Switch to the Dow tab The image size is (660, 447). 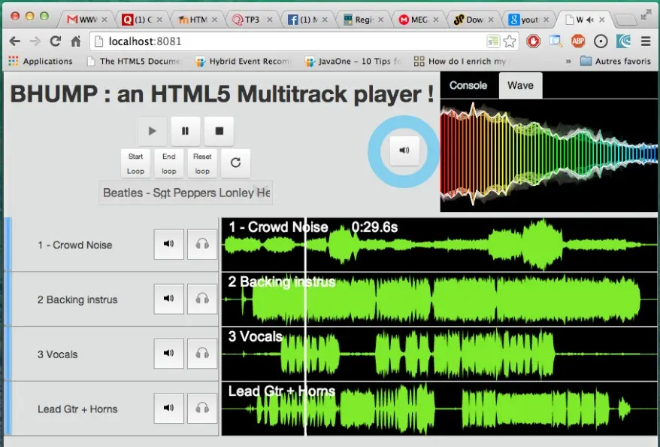473,20
